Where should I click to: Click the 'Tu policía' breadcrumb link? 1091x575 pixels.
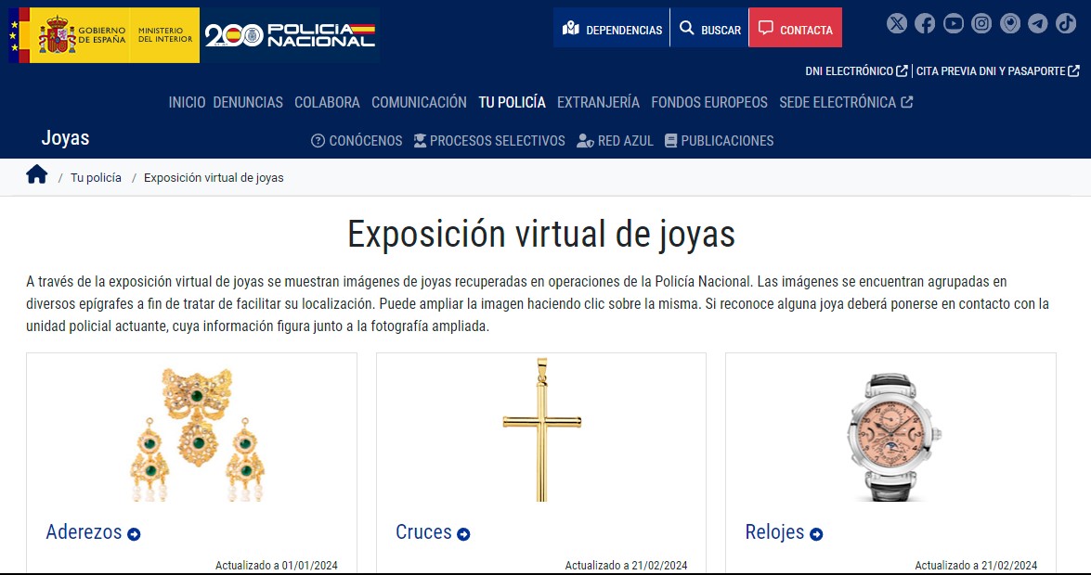coord(96,177)
